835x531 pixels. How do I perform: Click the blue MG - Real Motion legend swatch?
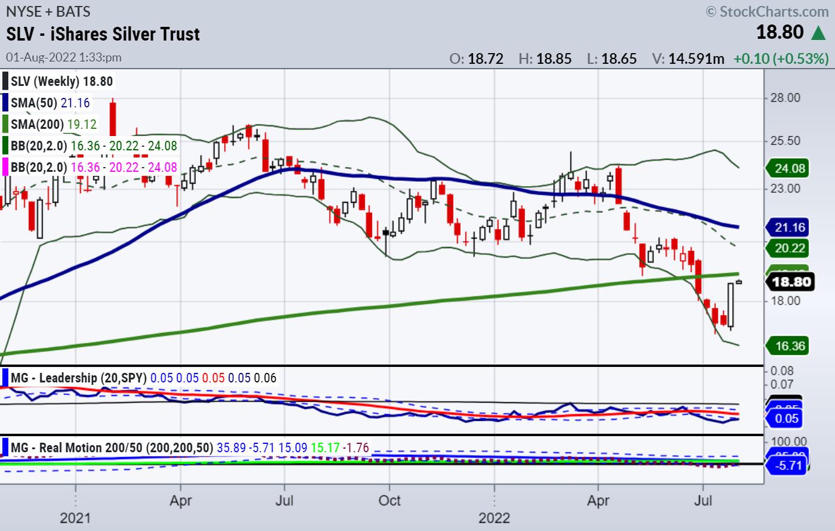click(5, 447)
